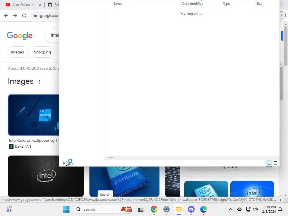Show hidden system tray icons
288x216 pixels.
point(231,209)
